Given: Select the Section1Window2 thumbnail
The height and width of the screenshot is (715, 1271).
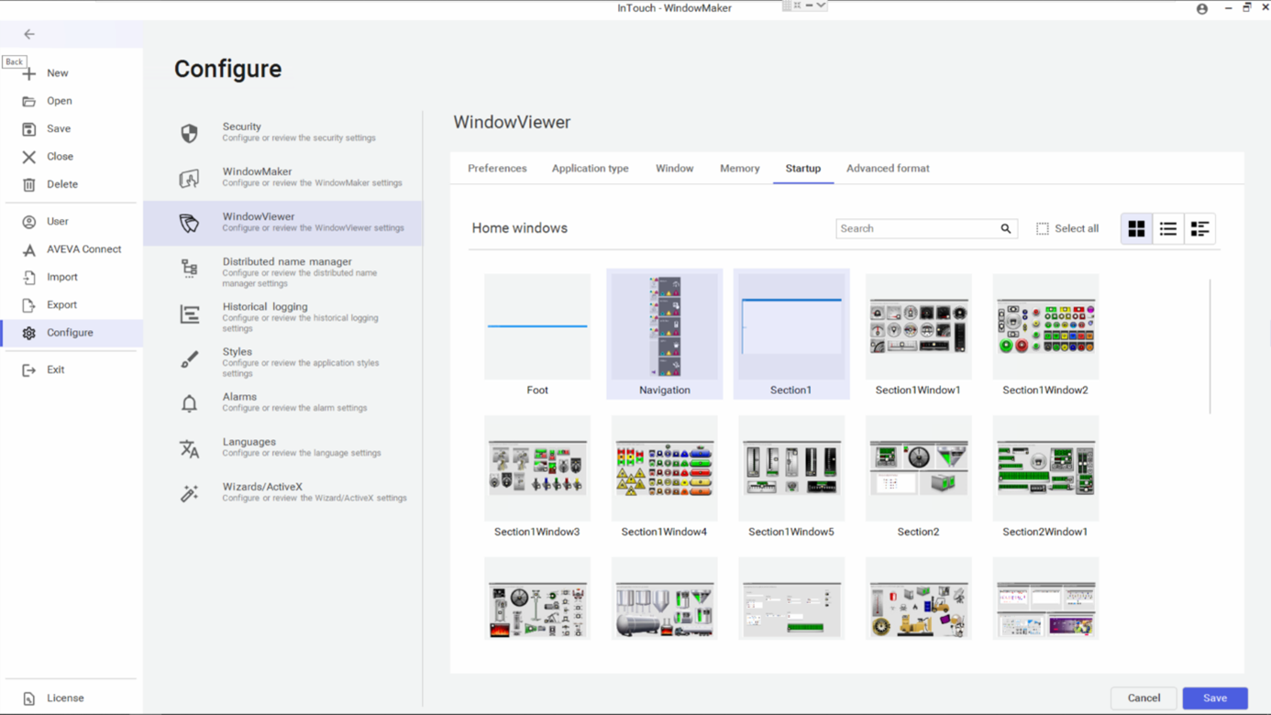Looking at the screenshot, I should click(x=1045, y=334).
